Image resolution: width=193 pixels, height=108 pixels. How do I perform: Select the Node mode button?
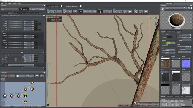point(32,9)
